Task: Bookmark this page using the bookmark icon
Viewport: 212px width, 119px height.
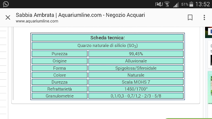Action: pos(190,18)
